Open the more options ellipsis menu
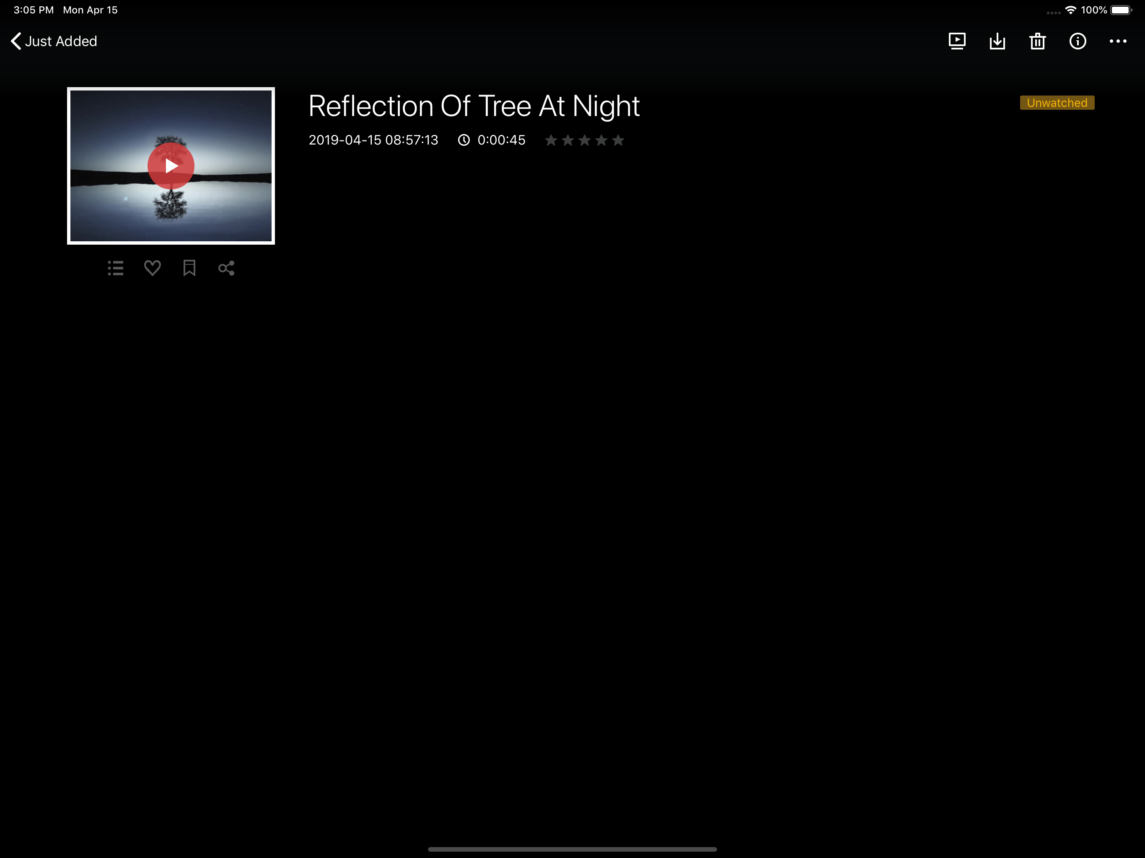The height and width of the screenshot is (858, 1145). point(1118,41)
